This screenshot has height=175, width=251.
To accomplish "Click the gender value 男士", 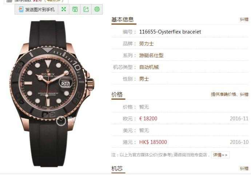I will click(x=144, y=79).
